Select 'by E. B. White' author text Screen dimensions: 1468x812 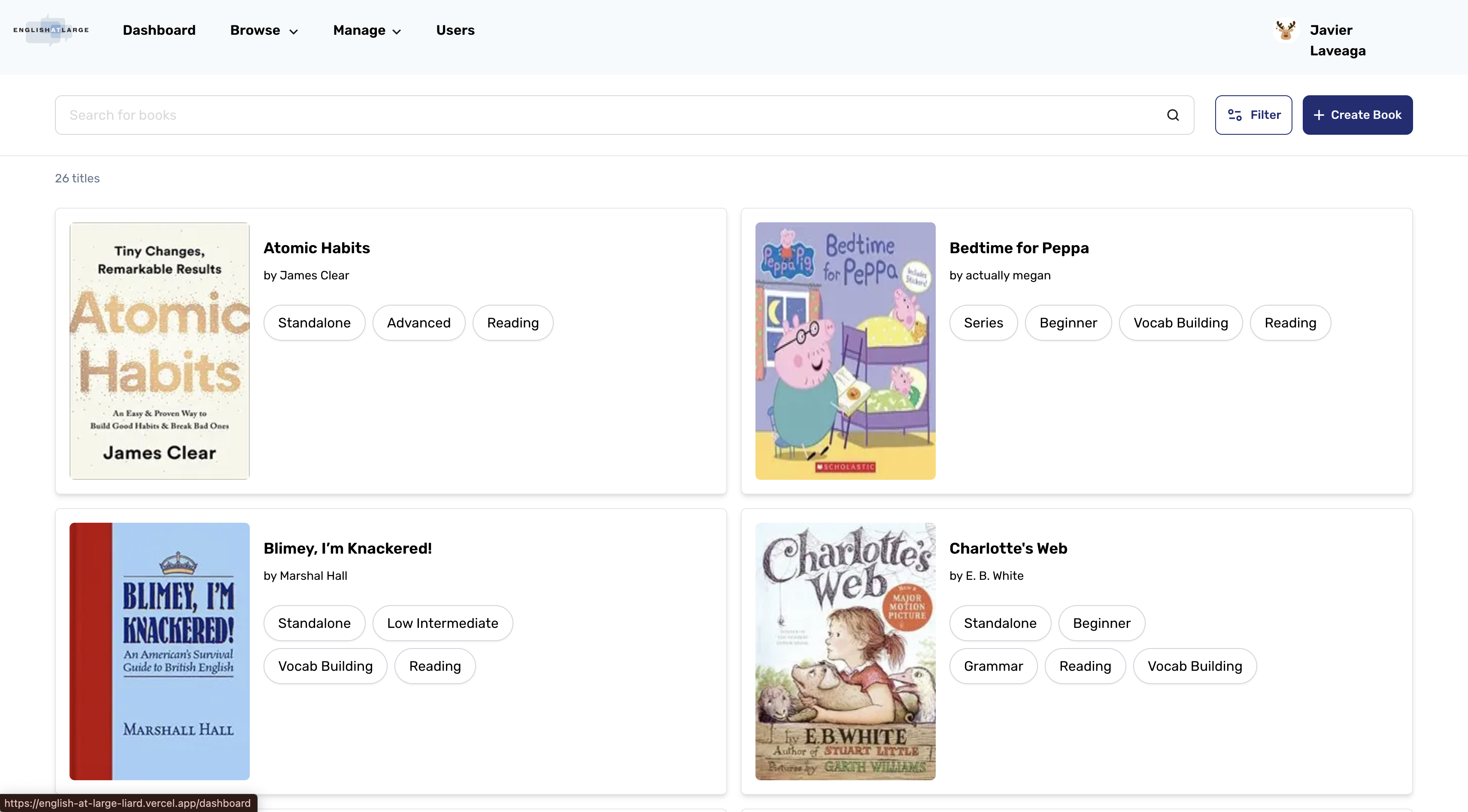pos(986,576)
